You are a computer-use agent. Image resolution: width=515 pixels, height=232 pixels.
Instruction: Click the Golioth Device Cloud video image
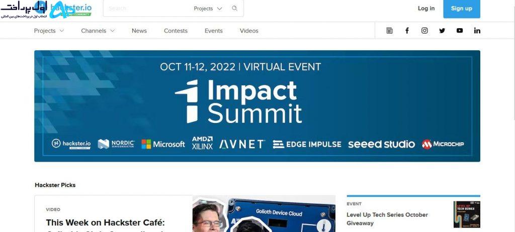264,213
